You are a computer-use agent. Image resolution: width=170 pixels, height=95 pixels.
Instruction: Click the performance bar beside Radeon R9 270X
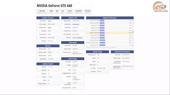(102, 45)
